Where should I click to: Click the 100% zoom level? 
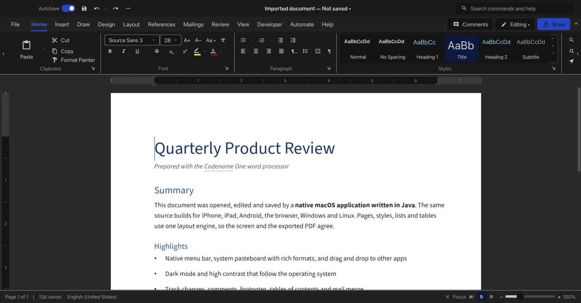[x=569, y=297]
